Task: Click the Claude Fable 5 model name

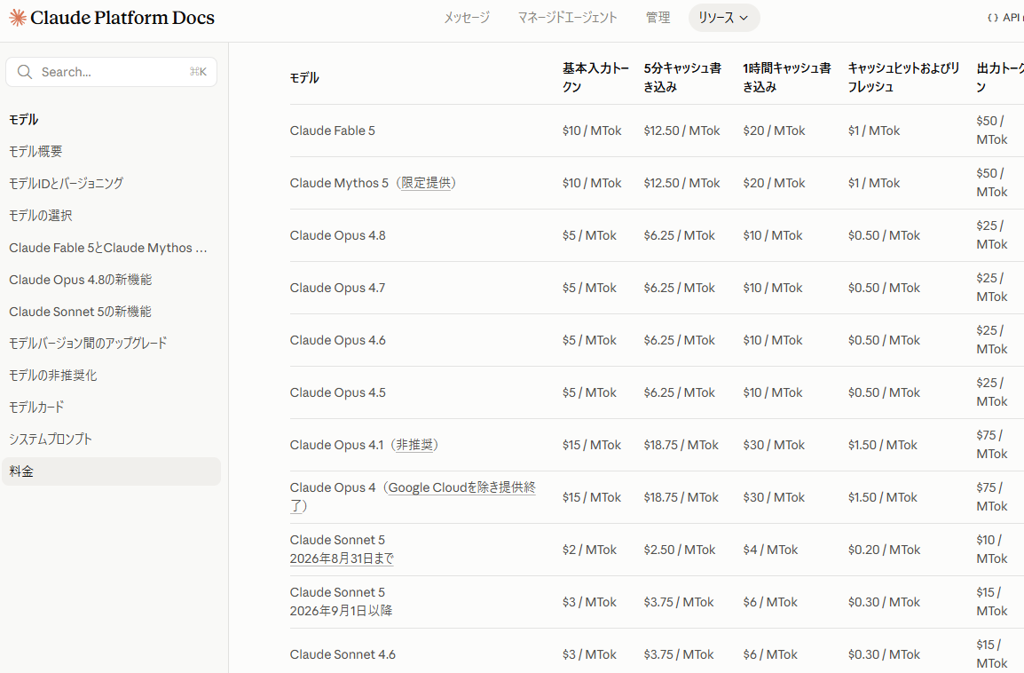Action: pos(333,131)
